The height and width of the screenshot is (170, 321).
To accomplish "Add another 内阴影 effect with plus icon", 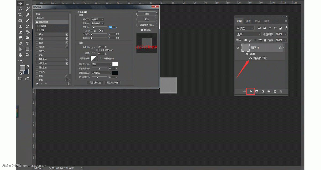I will pos(67,47).
